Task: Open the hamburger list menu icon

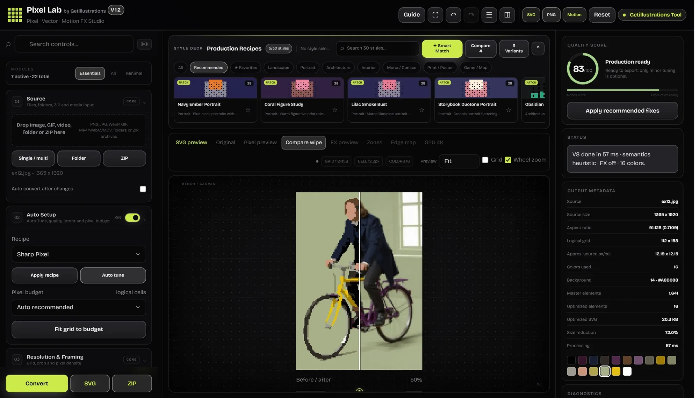Action: pyautogui.click(x=489, y=15)
